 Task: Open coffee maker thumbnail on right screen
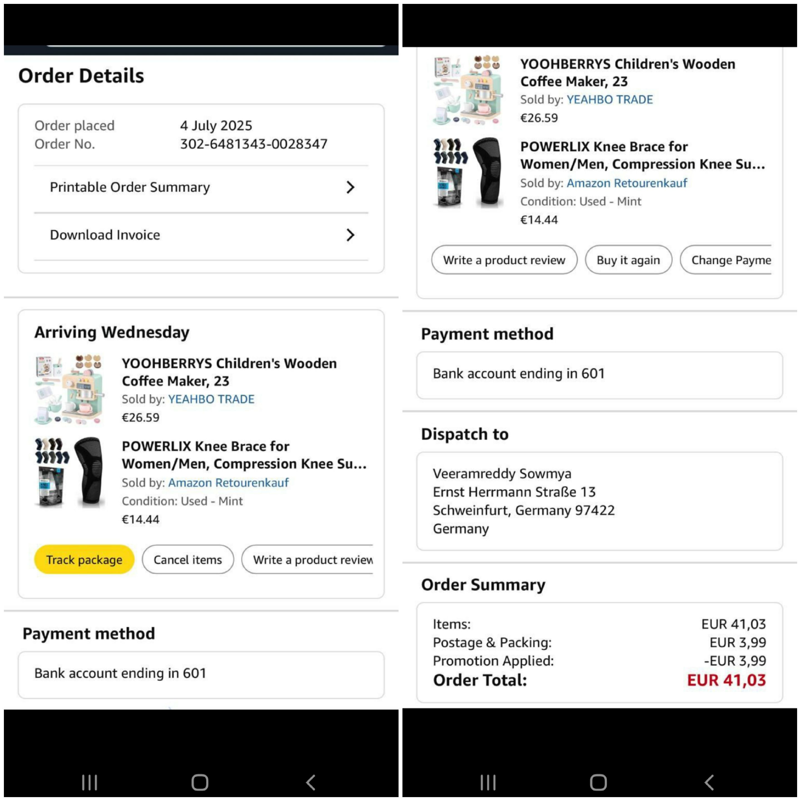click(x=468, y=90)
